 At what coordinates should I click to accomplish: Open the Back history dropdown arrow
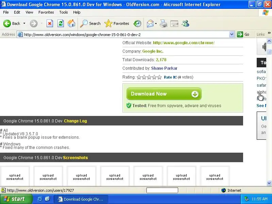(24, 23)
